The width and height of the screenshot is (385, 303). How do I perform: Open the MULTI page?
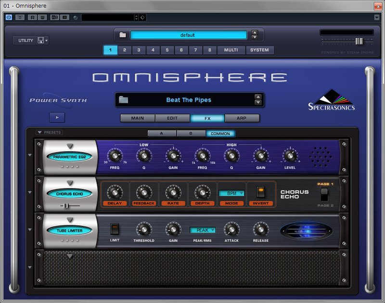click(x=231, y=50)
